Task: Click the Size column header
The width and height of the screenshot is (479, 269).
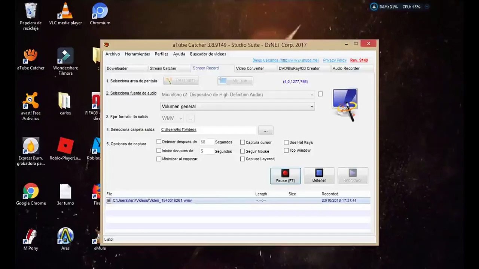Action: [x=292, y=194]
